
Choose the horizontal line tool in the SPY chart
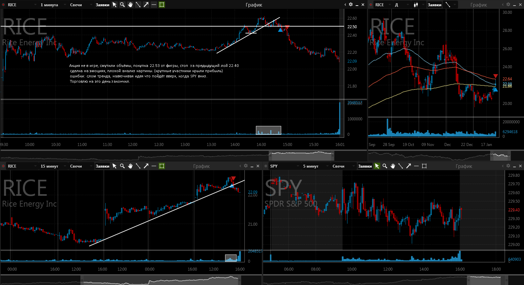416,166
